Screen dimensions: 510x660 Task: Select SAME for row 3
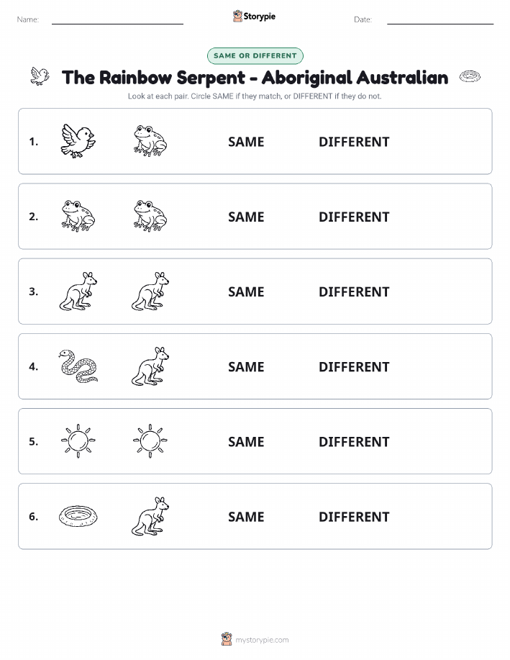point(246,291)
